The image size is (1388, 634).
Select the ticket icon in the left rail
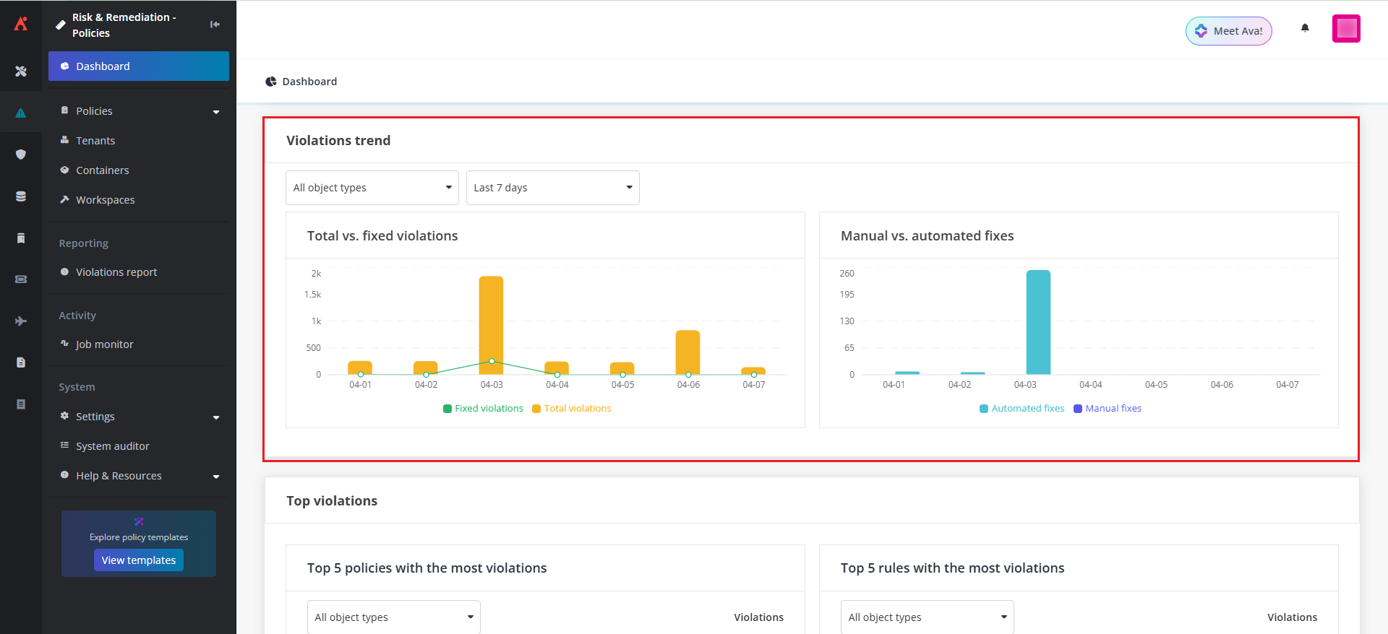tap(21, 279)
